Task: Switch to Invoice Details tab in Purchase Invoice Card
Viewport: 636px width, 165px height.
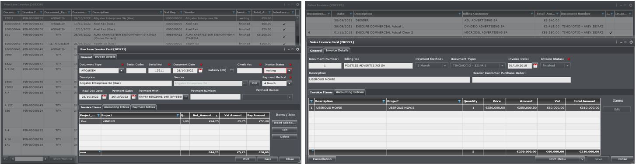Action: pos(105,57)
